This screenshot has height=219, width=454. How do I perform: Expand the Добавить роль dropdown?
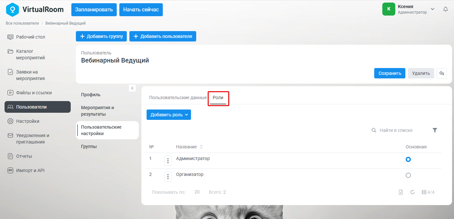pyautogui.click(x=169, y=115)
